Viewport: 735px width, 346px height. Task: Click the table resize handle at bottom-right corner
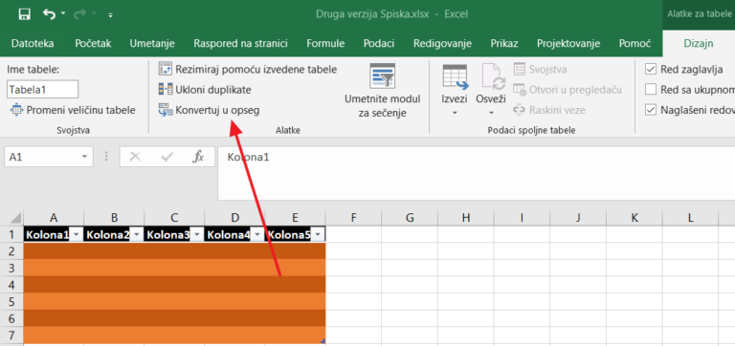323,341
